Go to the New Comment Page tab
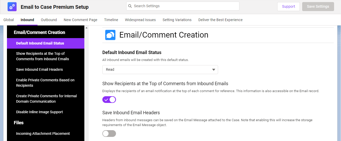This screenshot has width=341, height=141. pos(80,20)
